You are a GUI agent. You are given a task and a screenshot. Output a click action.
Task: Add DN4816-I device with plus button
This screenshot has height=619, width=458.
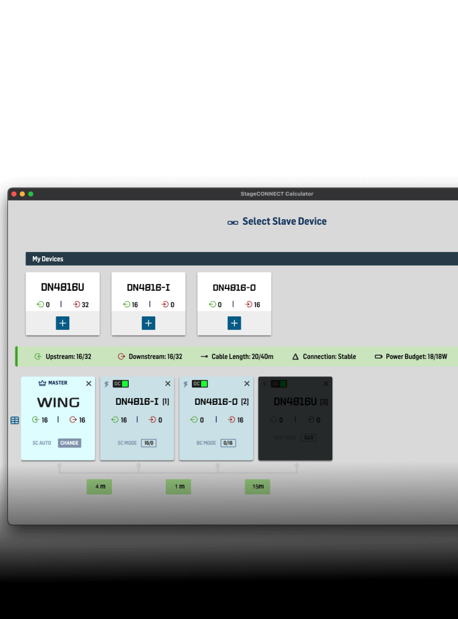149,323
